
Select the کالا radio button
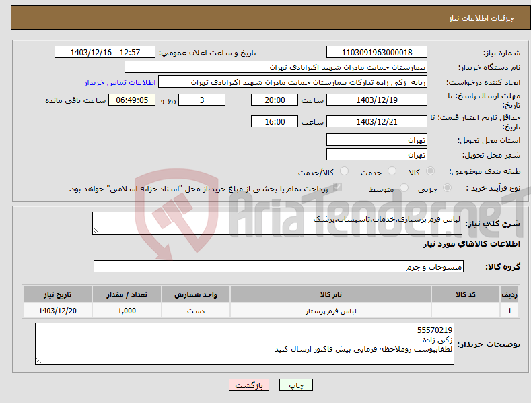coord(430,171)
